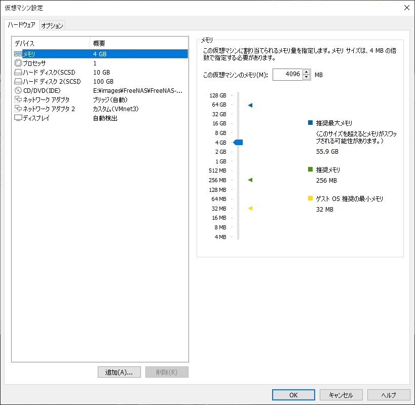Select the ハード ディスク(SCSI) row

(x=101, y=73)
